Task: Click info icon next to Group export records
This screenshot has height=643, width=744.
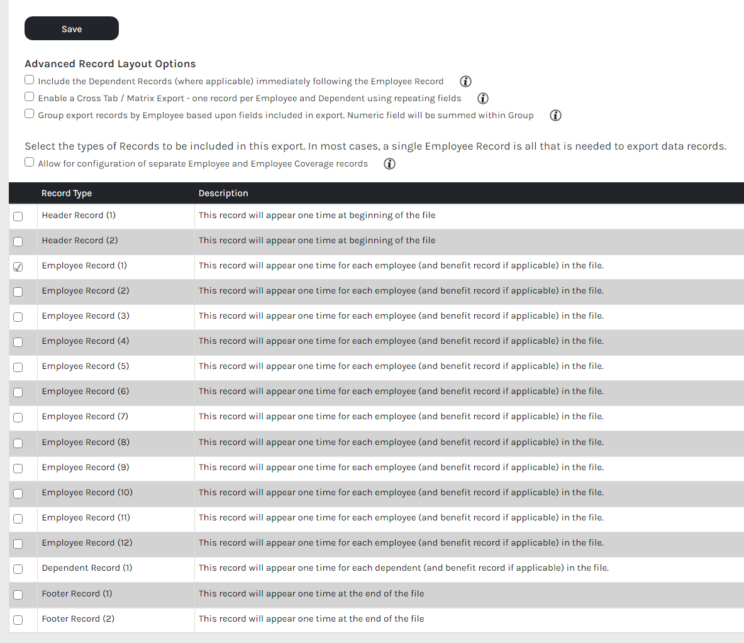Action: coord(555,116)
